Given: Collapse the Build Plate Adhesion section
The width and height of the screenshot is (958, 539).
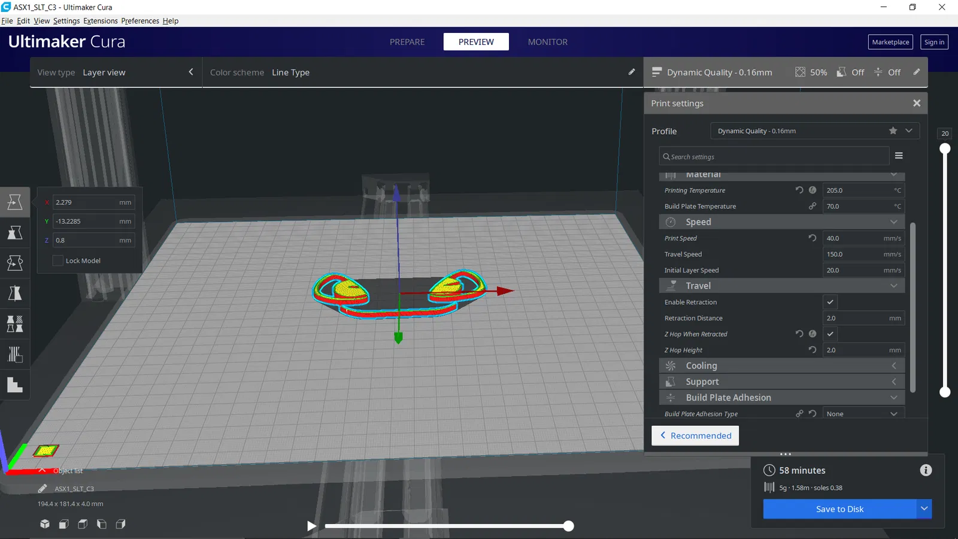Looking at the screenshot, I should pos(781,398).
